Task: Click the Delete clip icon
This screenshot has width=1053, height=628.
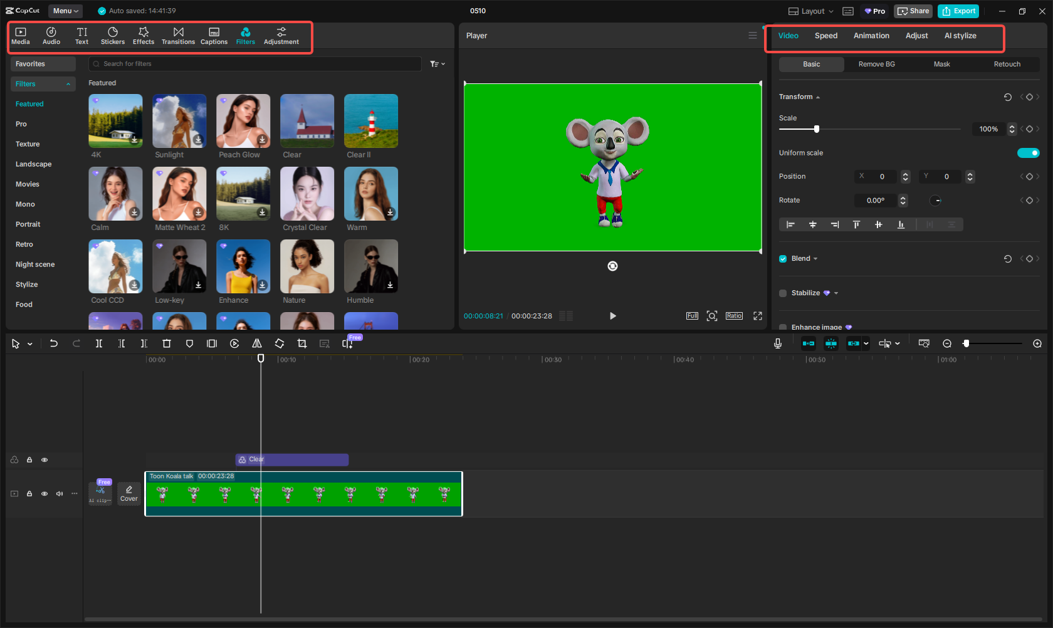Action: [166, 343]
